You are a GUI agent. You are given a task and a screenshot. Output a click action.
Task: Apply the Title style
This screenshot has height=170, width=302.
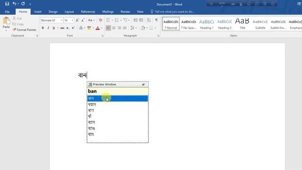[x=242, y=24]
